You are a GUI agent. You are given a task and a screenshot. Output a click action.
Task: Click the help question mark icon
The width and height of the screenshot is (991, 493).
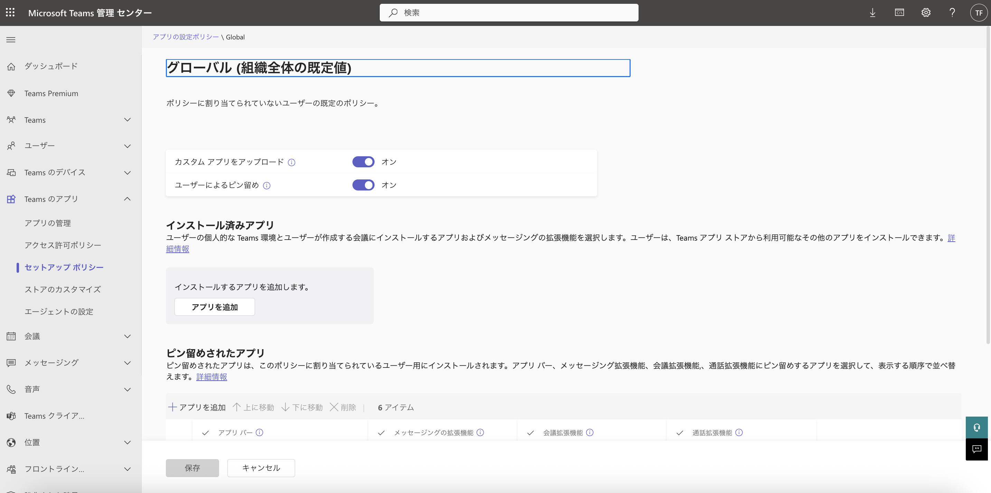(952, 13)
